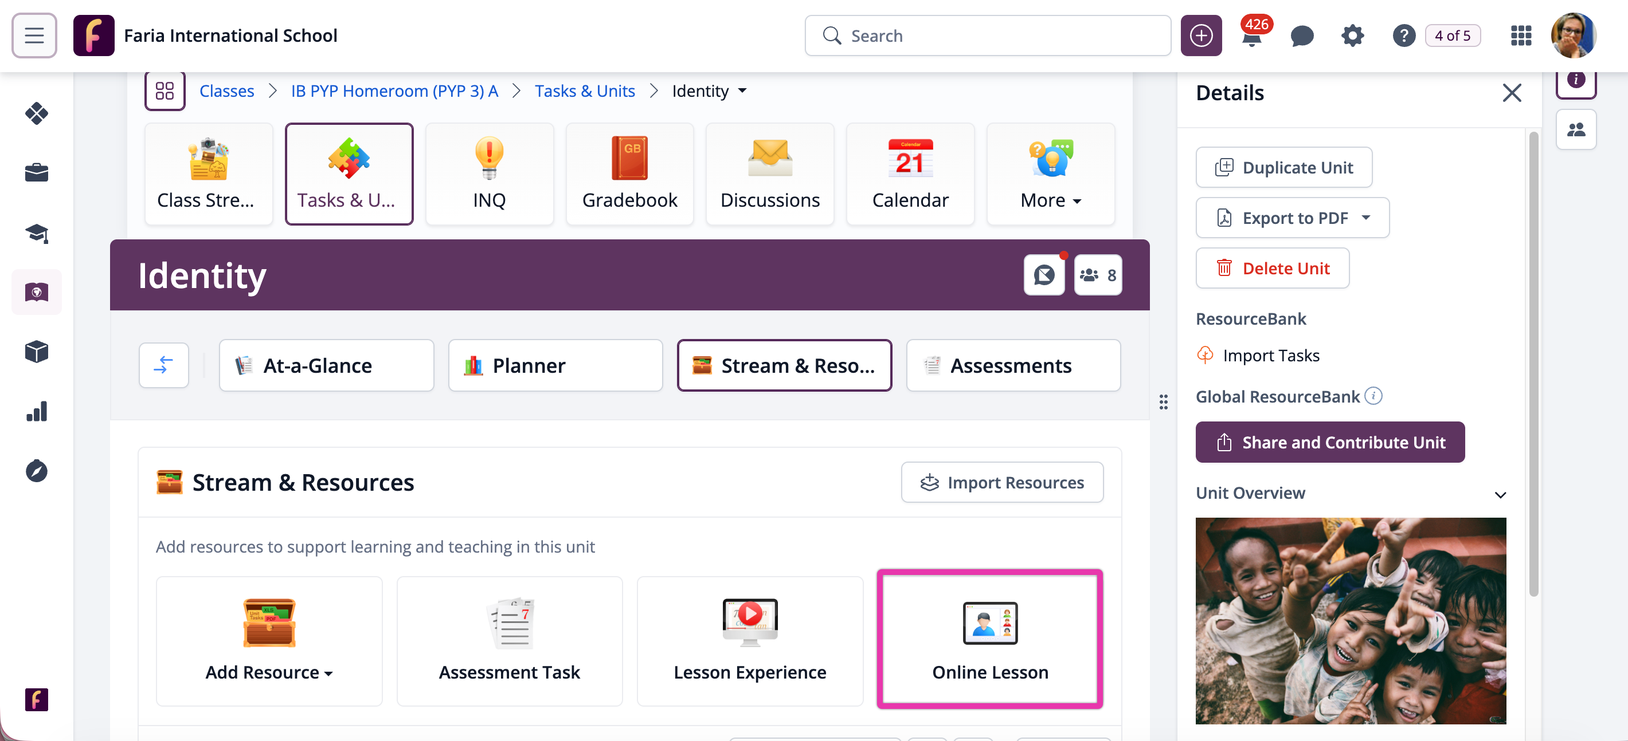
Task: Open the compass icon in sidebar
Action: click(x=37, y=471)
